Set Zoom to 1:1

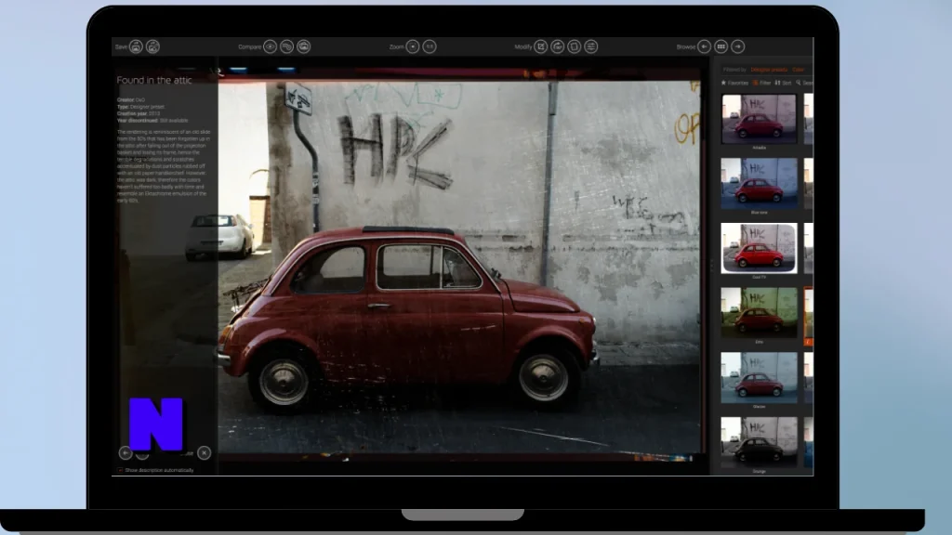(x=430, y=46)
